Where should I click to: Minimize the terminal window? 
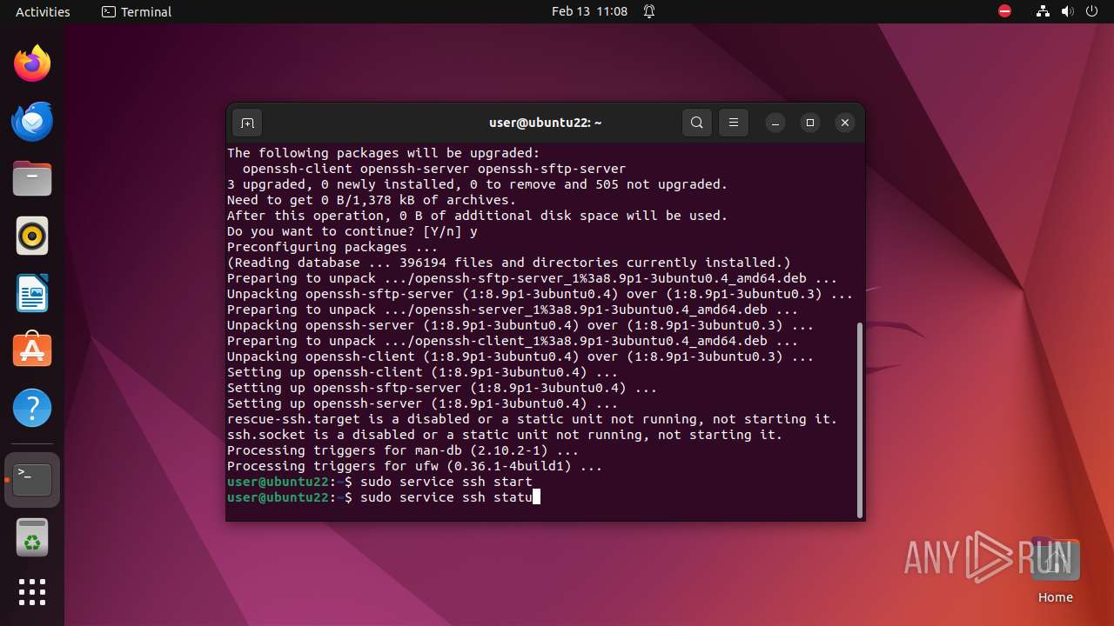click(775, 123)
